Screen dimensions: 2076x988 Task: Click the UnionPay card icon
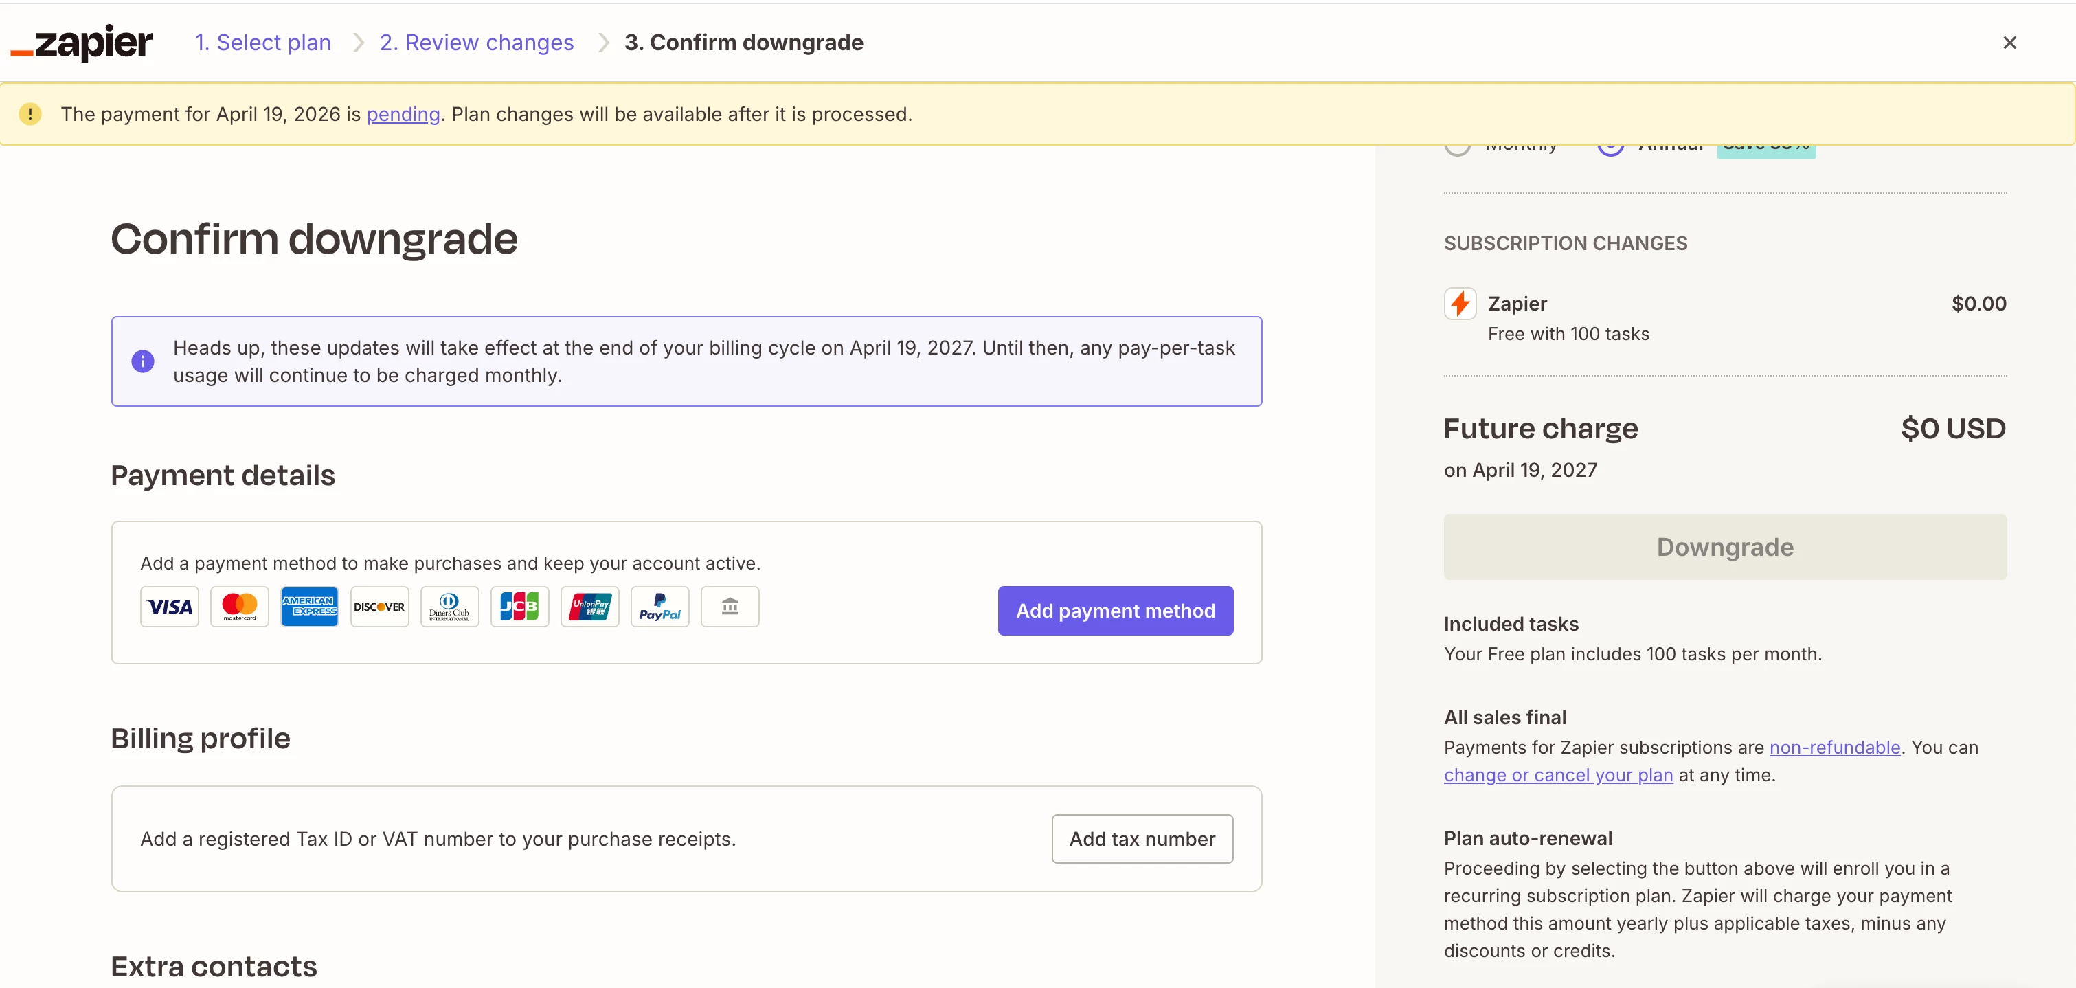[590, 607]
